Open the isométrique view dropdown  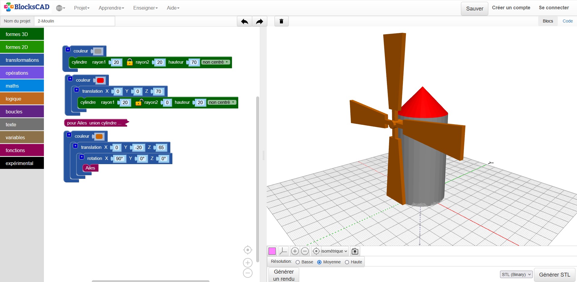[334, 251]
